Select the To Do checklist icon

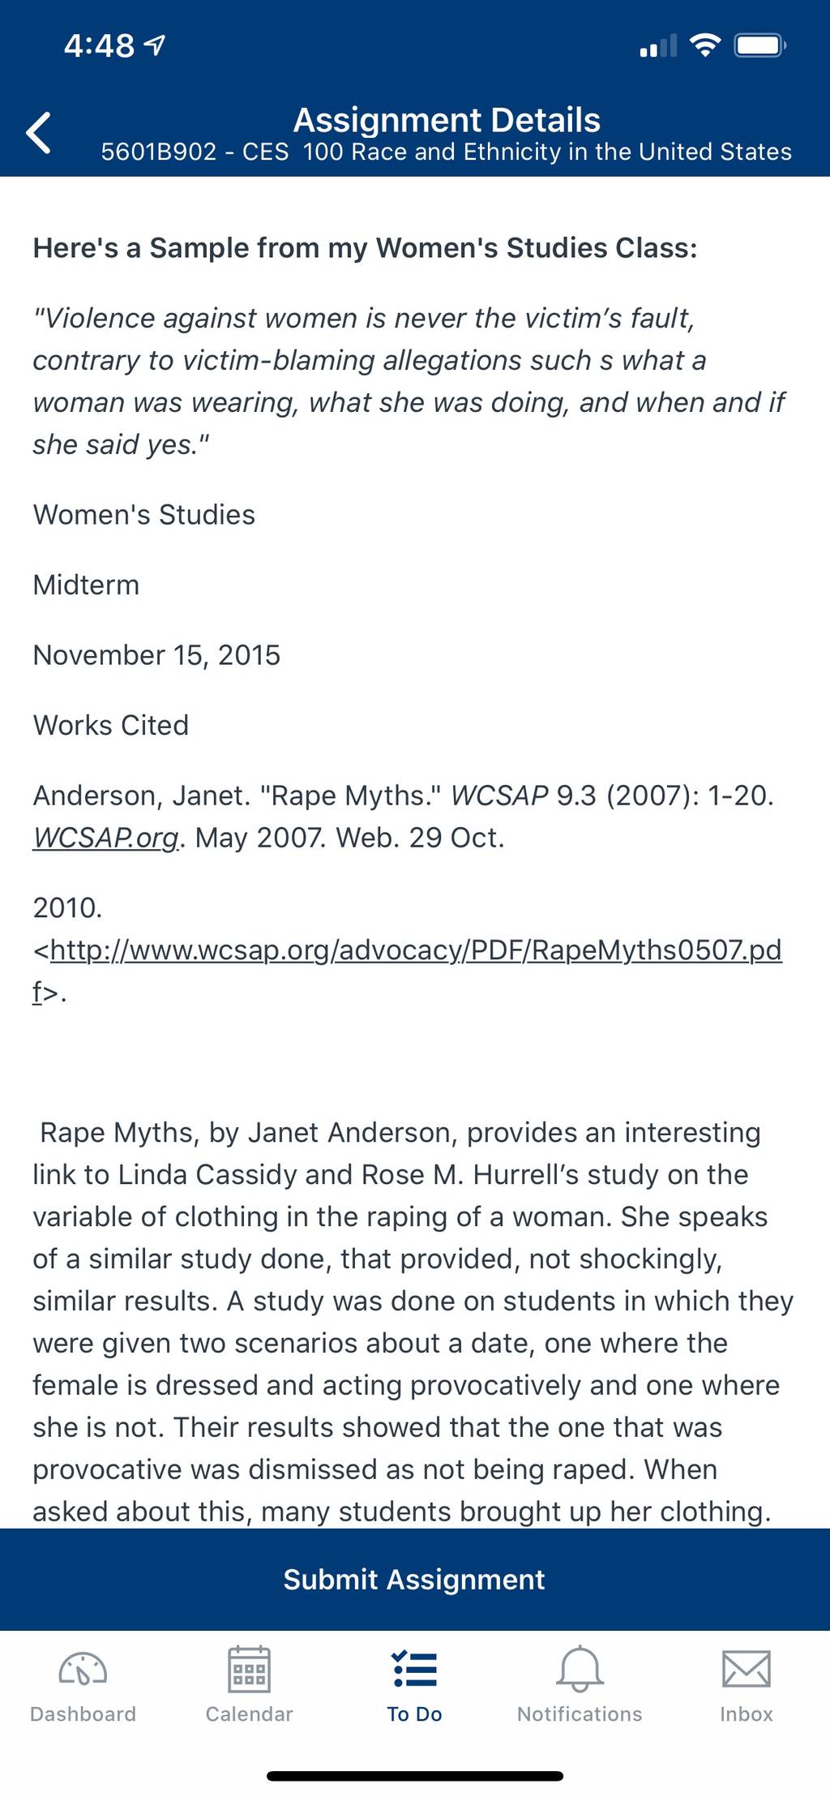pyautogui.click(x=414, y=1669)
